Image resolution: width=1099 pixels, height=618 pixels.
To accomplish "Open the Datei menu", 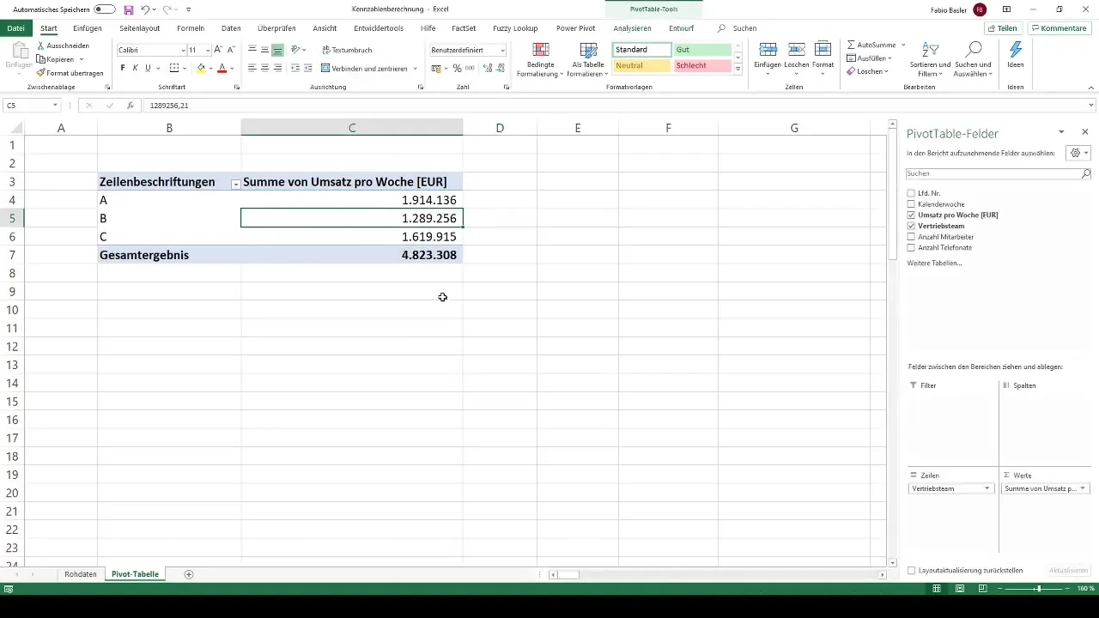I will pyautogui.click(x=15, y=28).
